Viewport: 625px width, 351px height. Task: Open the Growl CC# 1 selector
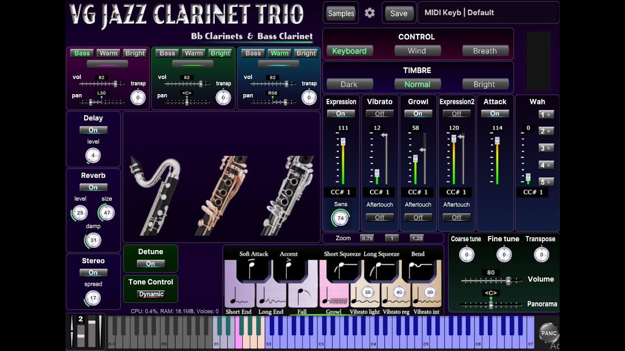(418, 192)
